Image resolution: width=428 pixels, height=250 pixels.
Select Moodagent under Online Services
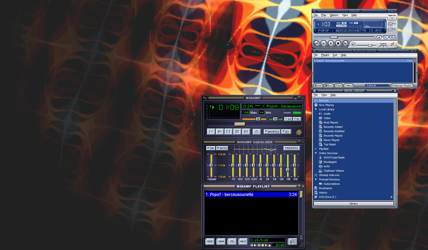point(331,162)
